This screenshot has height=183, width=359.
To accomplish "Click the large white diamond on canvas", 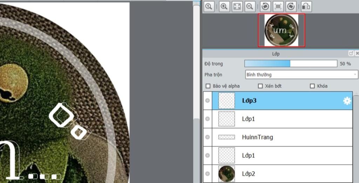I will coord(61,115).
